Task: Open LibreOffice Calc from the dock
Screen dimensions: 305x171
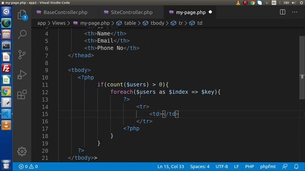Action: [x=6, y=80]
